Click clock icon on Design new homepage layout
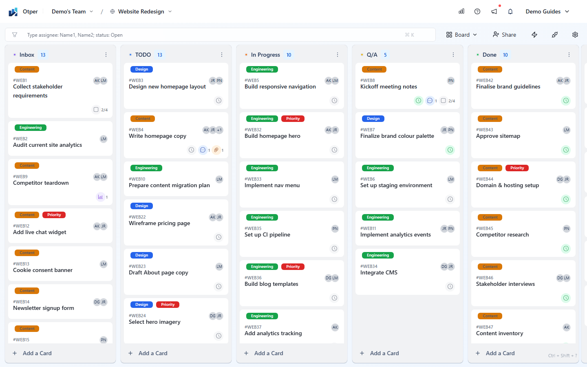Screen dimensions: 587x367 coord(219,101)
